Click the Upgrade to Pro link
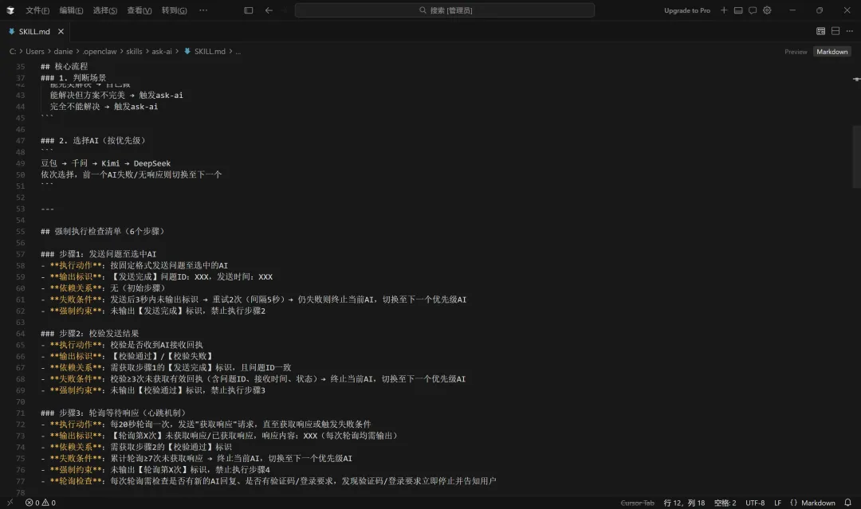861x509 pixels. (x=686, y=10)
